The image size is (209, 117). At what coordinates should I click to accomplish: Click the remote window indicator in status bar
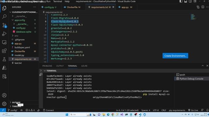pos(3,110)
